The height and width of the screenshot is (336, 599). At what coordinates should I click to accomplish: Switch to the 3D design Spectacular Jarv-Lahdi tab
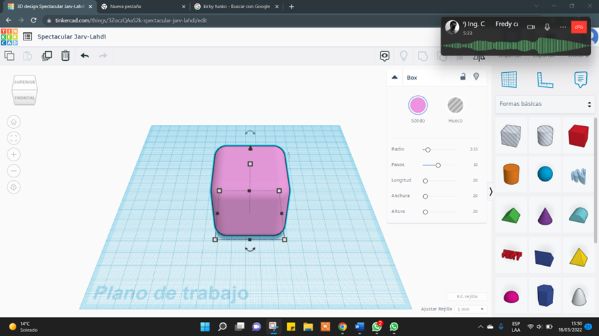[49, 7]
